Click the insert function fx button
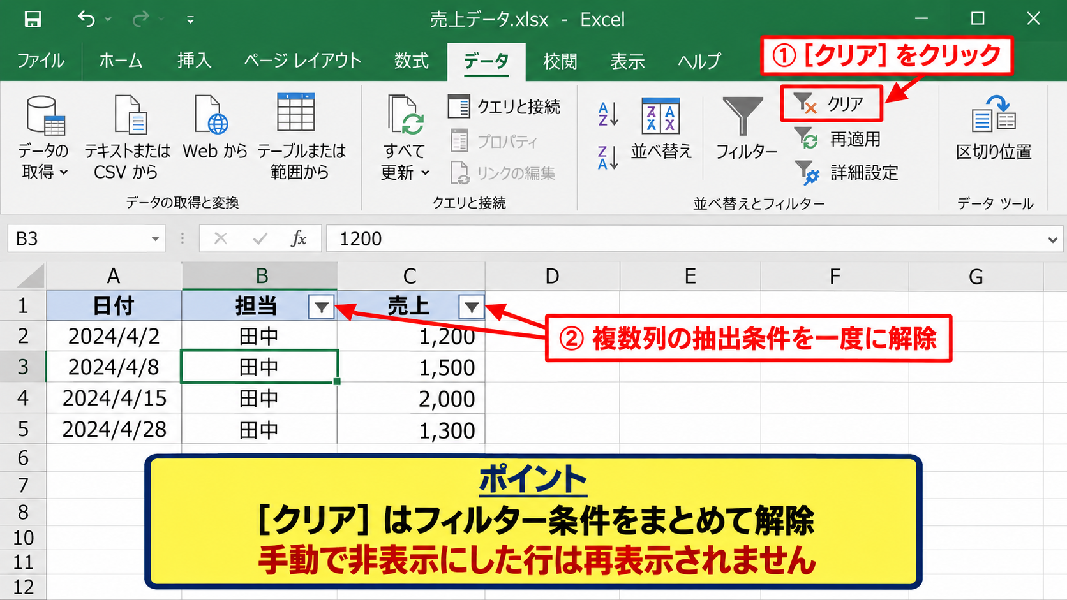This screenshot has height=600, width=1067. (298, 238)
